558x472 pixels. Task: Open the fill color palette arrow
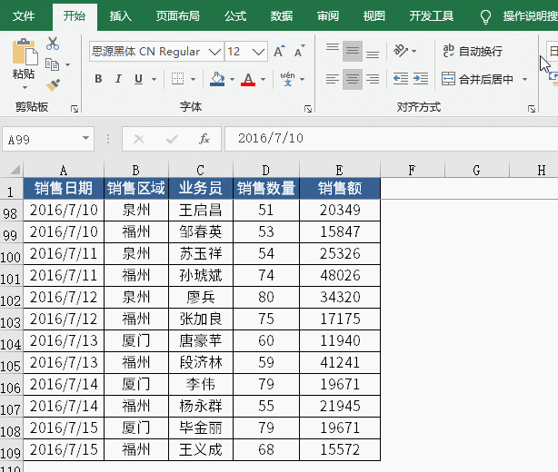click(x=232, y=79)
